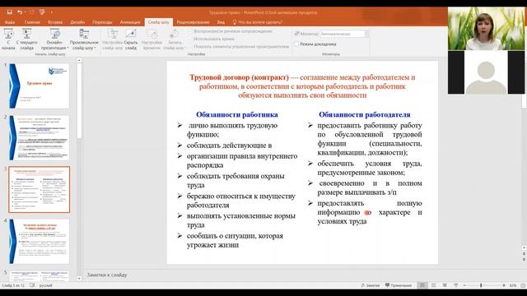Open the Дизайн tab
Screen dimensions: 527x296
point(77,22)
